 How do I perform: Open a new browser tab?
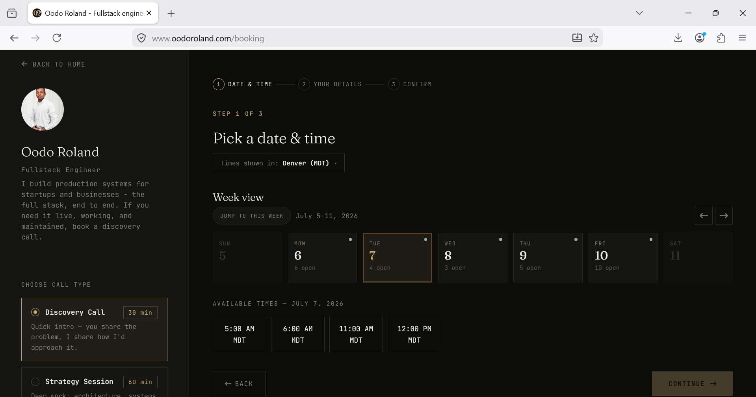point(171,13)
